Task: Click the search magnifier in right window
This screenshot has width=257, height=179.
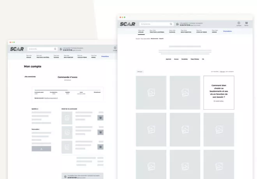Action: [171, 24]
